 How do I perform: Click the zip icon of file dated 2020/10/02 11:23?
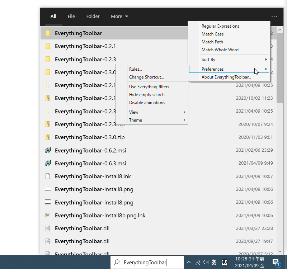(x=48, y=98)
